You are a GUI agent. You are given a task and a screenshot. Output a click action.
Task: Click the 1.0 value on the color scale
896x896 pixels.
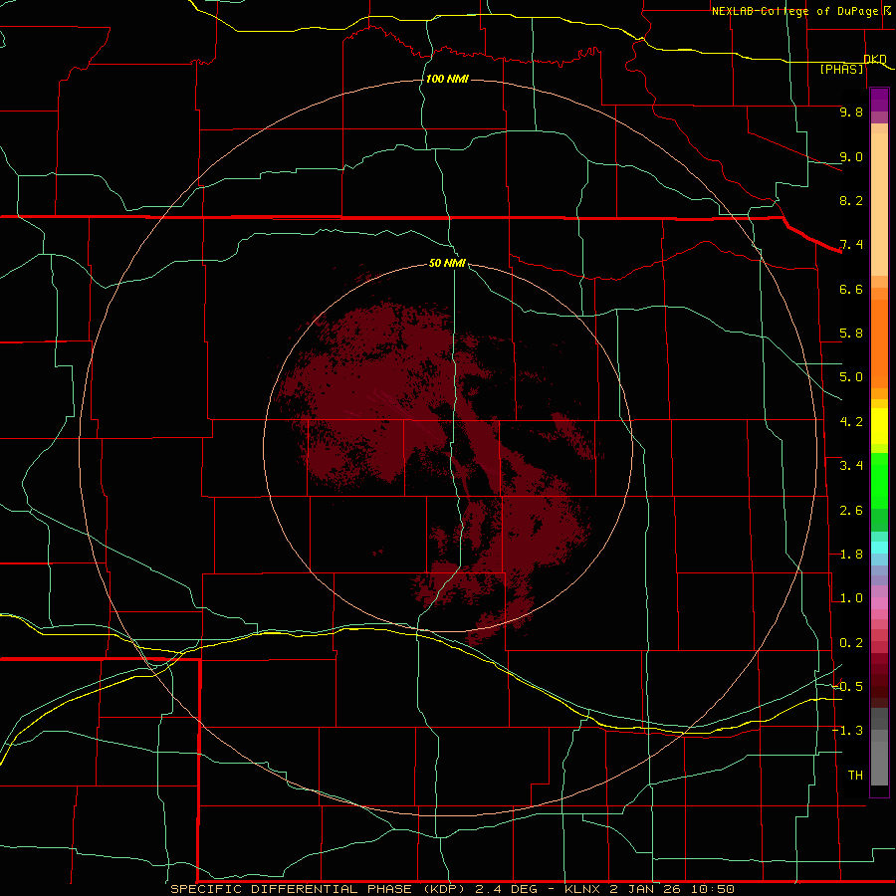(851, 598)
